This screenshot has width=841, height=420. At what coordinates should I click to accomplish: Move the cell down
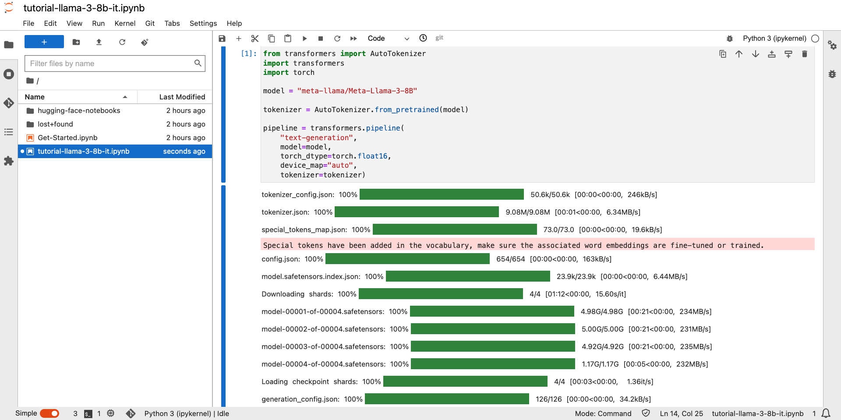coord(756,54)
